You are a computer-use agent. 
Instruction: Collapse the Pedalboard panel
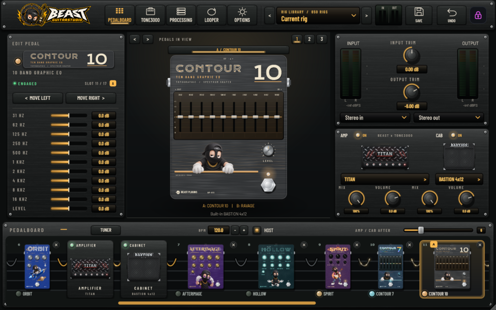click(x=63, y=230)
